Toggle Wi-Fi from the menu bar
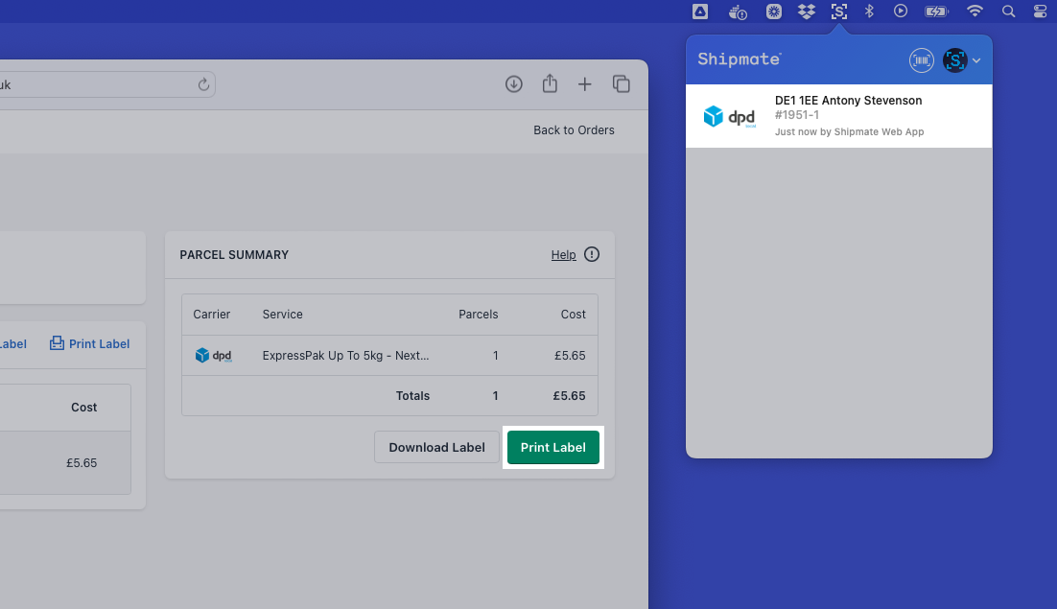This screenshot has height=609, width=1057. [975, 12]
